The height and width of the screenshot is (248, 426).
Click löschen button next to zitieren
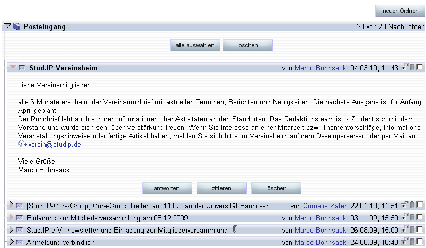[x=276, y=188]
